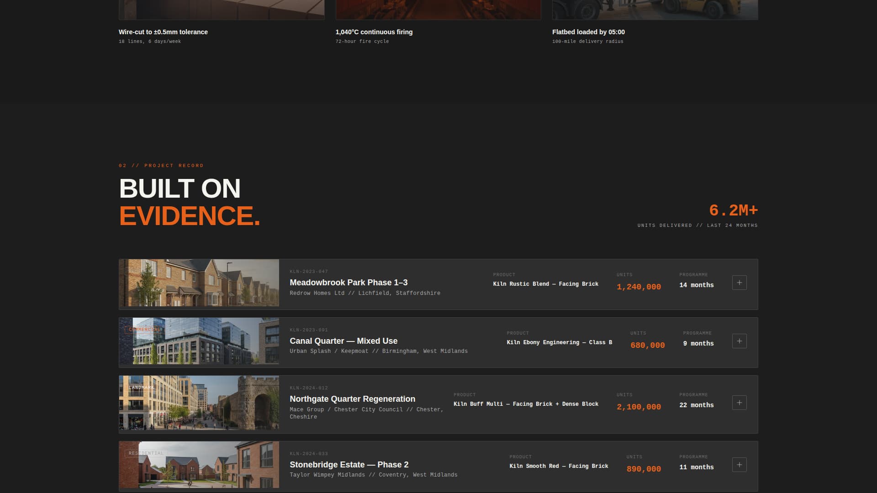Click the LANDMARK tag on Northgate thumbnail

[x=141, y=388]
